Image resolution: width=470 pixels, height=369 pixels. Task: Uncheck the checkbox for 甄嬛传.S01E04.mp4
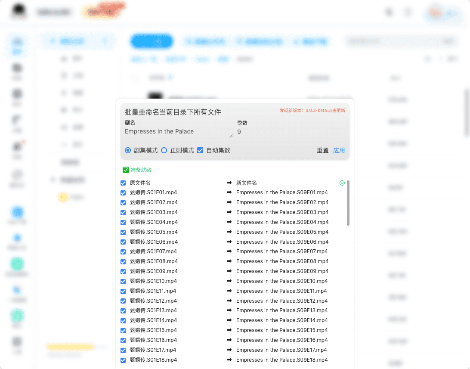coord(123,223)
